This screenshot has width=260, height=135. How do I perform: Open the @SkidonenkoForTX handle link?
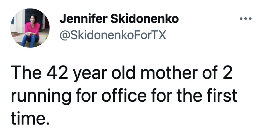(113, 35)
